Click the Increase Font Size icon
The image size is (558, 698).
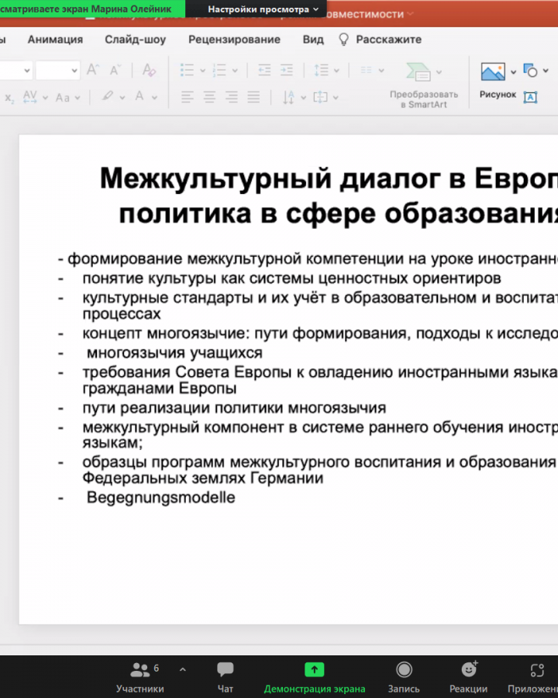[x=93, y=71]
